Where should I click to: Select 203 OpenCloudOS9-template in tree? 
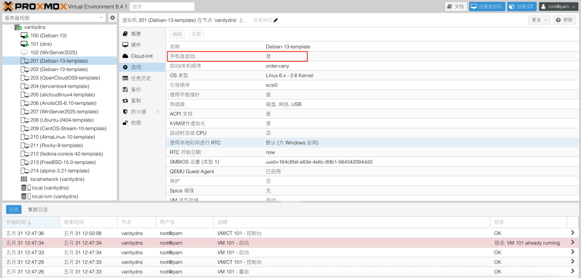60,78
